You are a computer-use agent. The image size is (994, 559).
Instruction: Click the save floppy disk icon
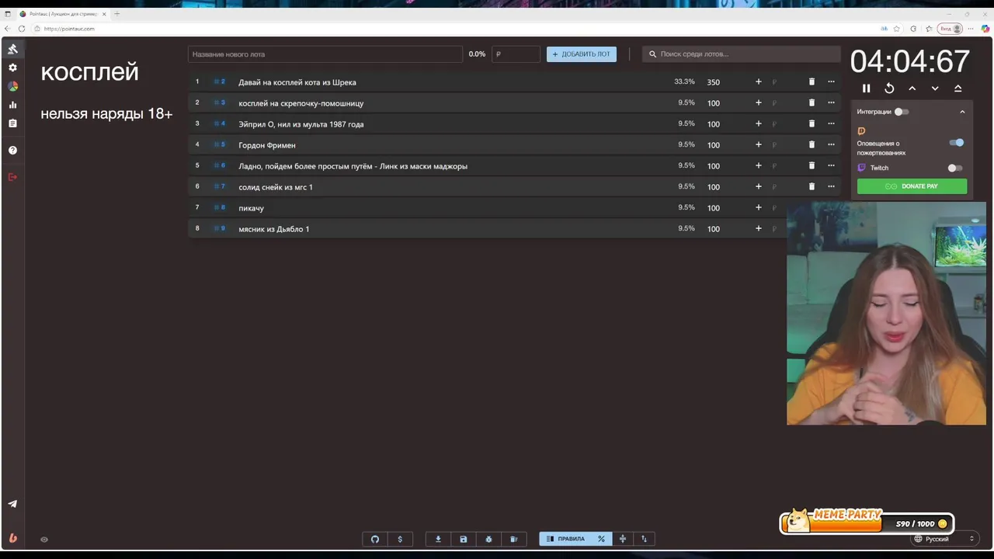pyautogui.click(x=464, y=539)
